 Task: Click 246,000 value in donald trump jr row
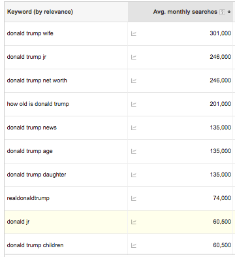click(x=221, y=57)
